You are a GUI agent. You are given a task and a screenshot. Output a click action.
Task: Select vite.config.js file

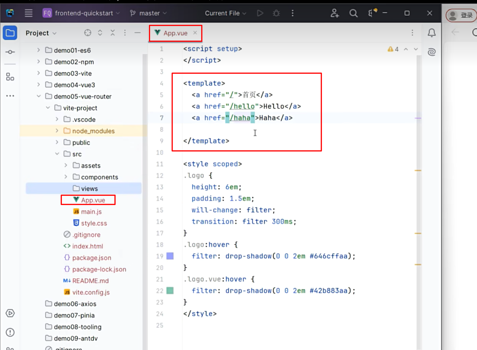(x=87, y=292)
